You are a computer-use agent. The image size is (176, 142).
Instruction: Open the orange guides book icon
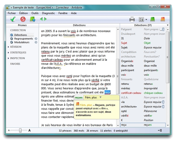163,19
